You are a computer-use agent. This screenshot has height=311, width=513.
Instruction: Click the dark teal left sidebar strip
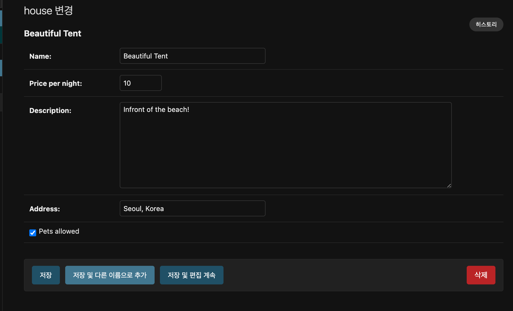(1, 35)
